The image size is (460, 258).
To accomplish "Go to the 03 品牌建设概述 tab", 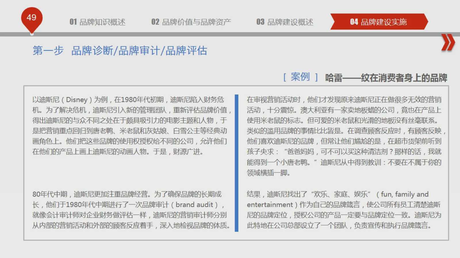I will pos(285,22).
